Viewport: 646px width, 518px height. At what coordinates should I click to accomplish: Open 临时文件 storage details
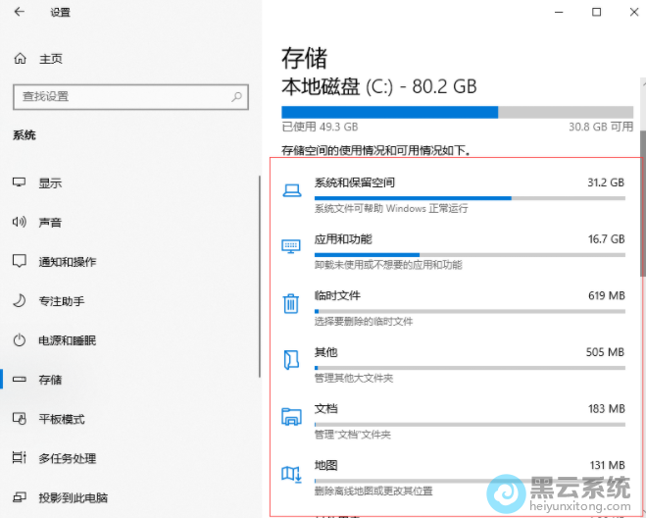click(x=469, y=296)
